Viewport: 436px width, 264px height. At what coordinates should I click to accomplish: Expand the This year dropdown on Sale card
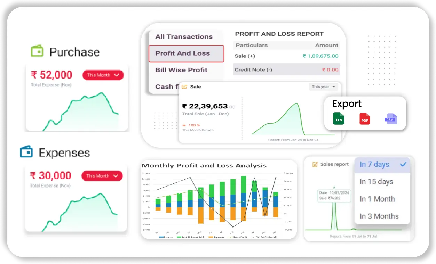tap(323, 87)
